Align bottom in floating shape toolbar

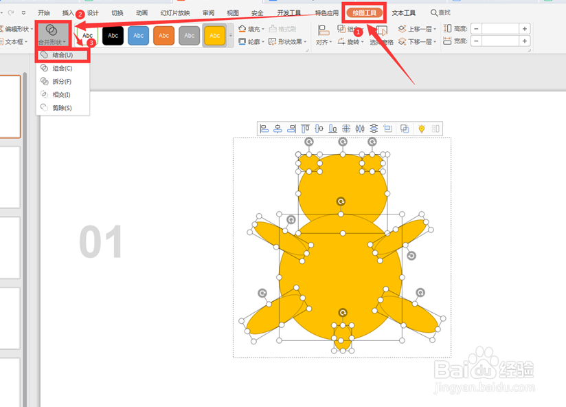[333, 129]
